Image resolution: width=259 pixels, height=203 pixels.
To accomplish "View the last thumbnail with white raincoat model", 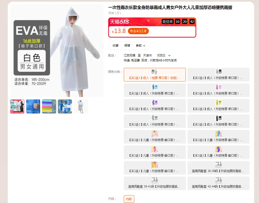I will tap(81, 107).
